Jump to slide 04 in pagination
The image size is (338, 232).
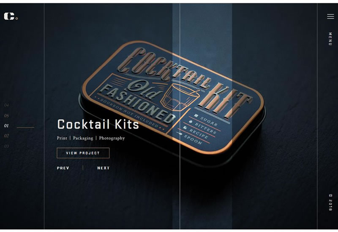coord(6,105)
